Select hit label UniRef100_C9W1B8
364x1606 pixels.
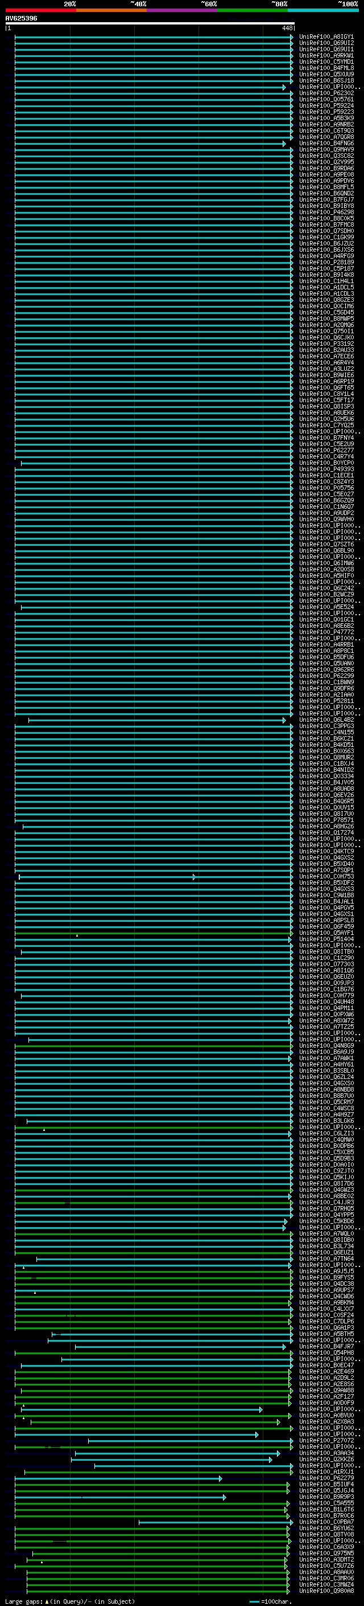point(326,895)
